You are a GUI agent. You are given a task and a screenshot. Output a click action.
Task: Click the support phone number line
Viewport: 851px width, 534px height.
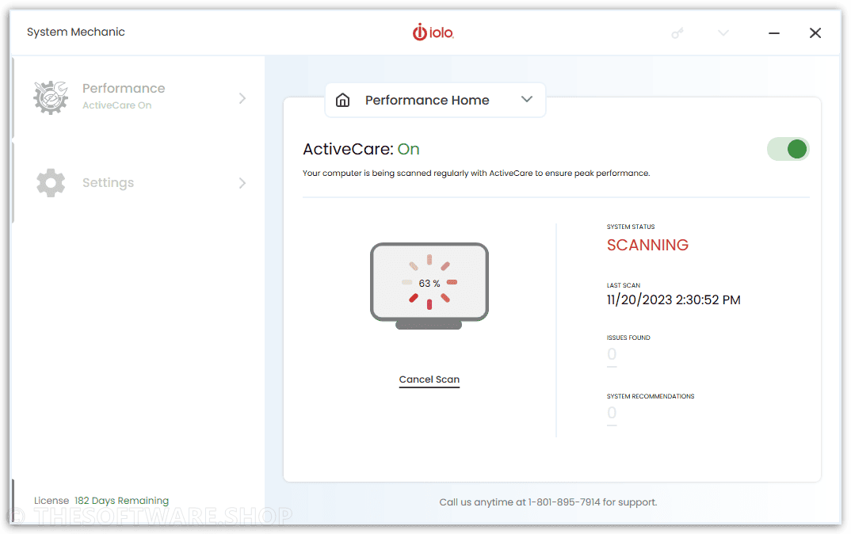coord(548,502)
